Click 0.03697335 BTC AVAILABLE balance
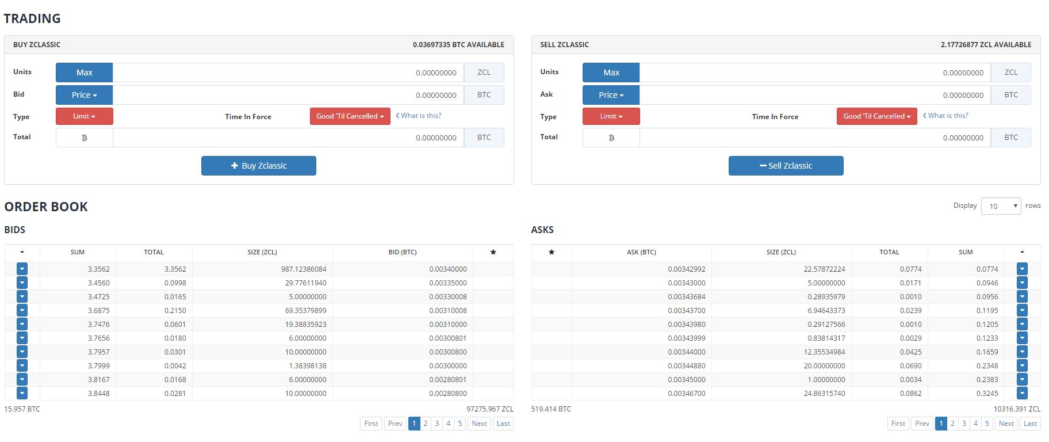 coord(458,44)
